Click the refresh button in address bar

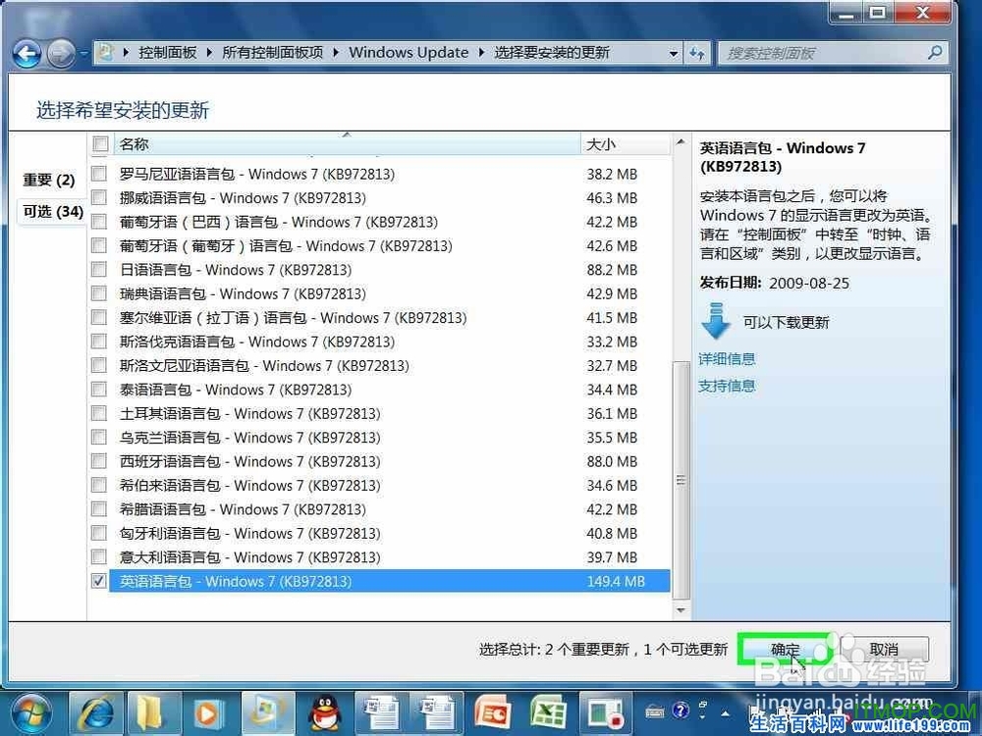pos(697,53)
